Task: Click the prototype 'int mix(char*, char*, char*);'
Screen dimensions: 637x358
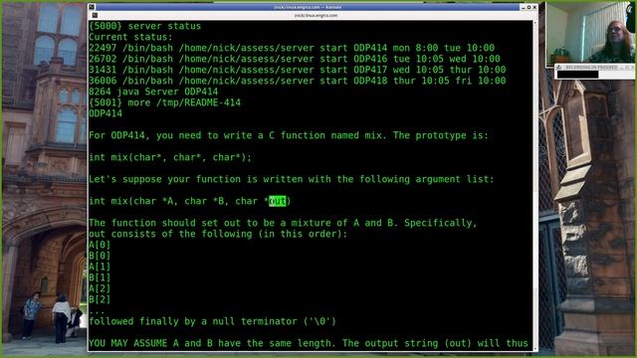Action: pyautogui.click(x=170, y=157)
